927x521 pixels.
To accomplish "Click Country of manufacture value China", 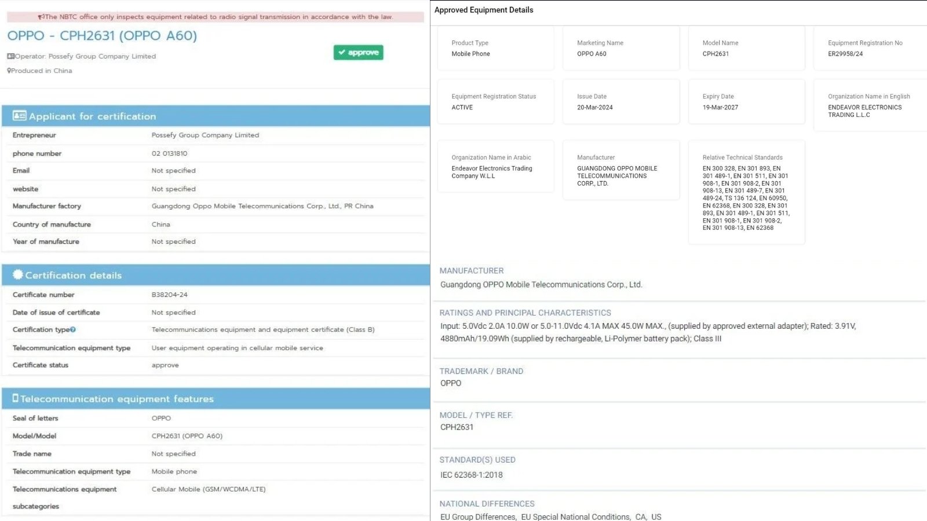I will (x=161, y=224).
